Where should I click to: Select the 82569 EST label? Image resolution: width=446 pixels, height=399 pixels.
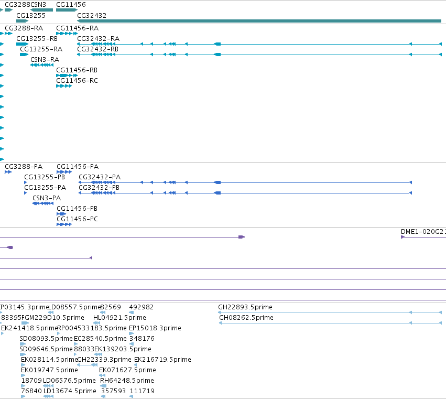coord(111,307)
